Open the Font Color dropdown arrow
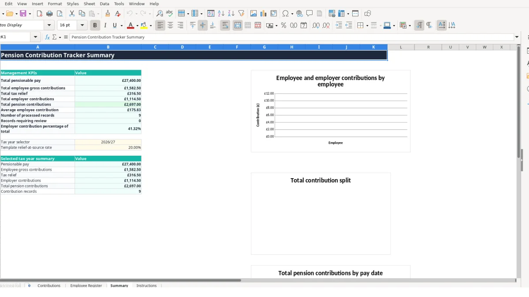Image resolution: width=529 pixels, height=297 pixels. coord(137,26)
